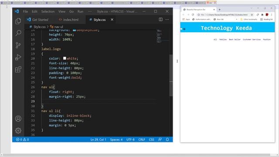The width and height of the screenshot is (279, 157).
Task: Click nav ul breadcrumb symbol
Action: tap(57, 27)
